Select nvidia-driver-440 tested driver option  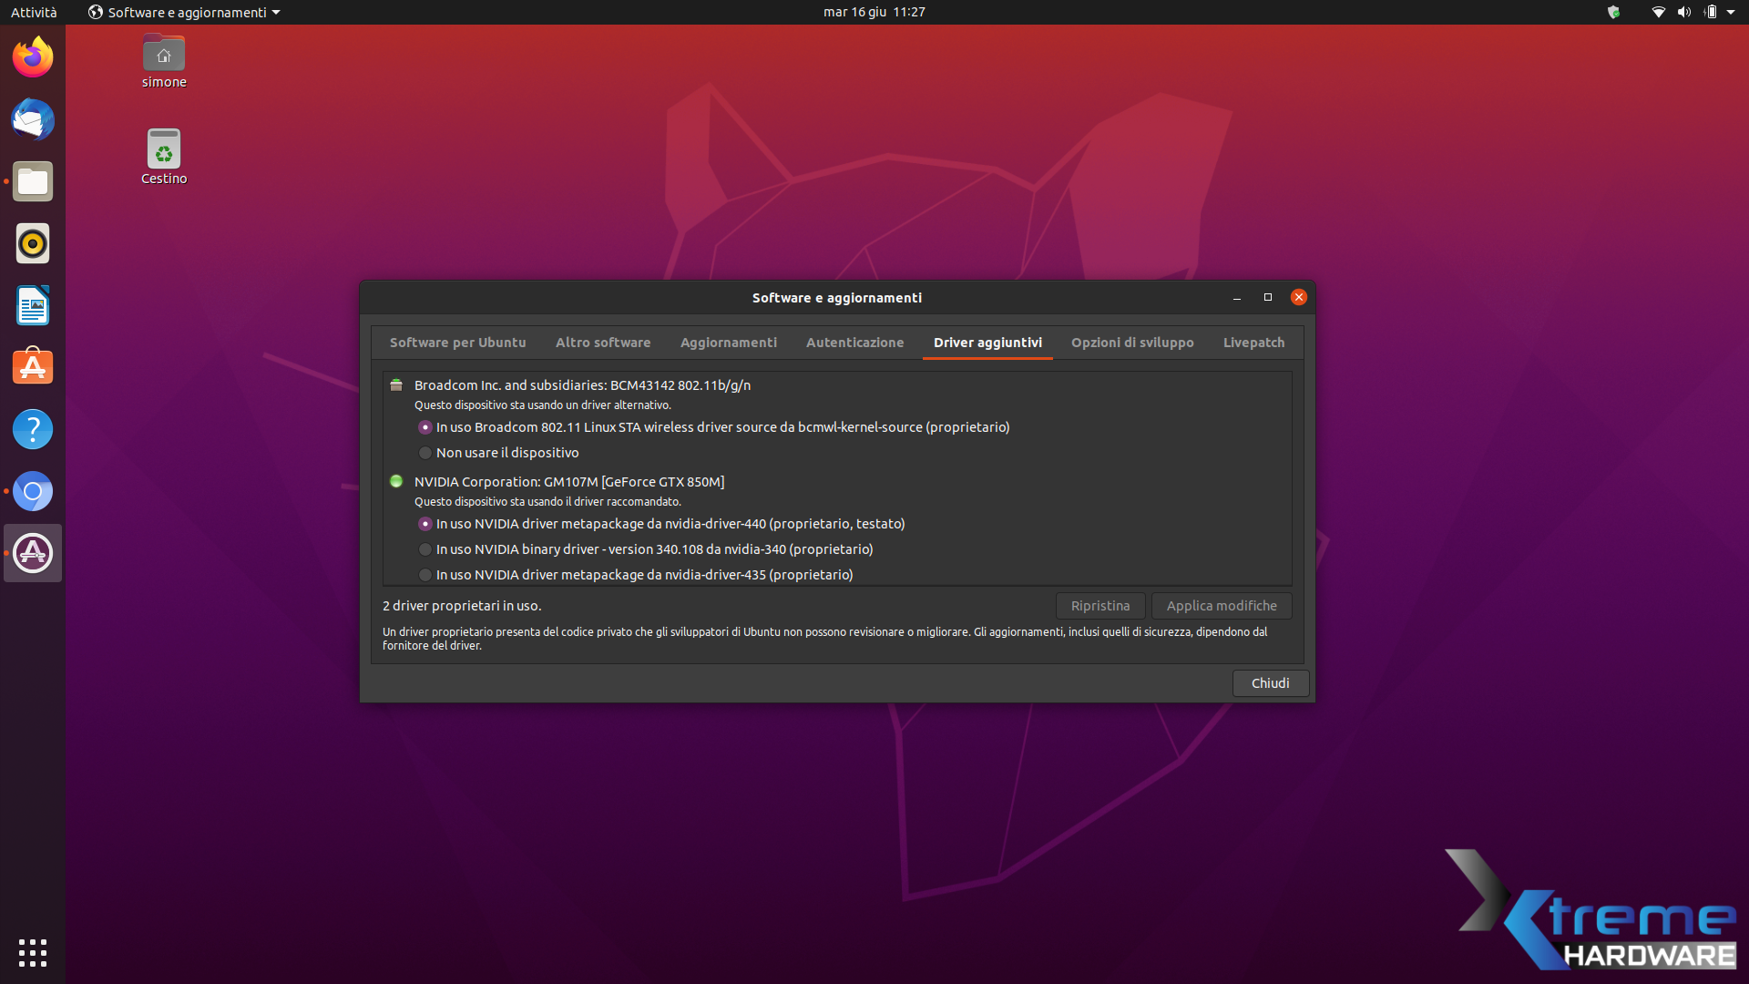[425, 524]
